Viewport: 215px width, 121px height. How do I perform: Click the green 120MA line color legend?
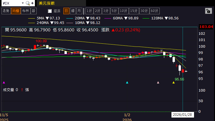click(x=146, y=18)
